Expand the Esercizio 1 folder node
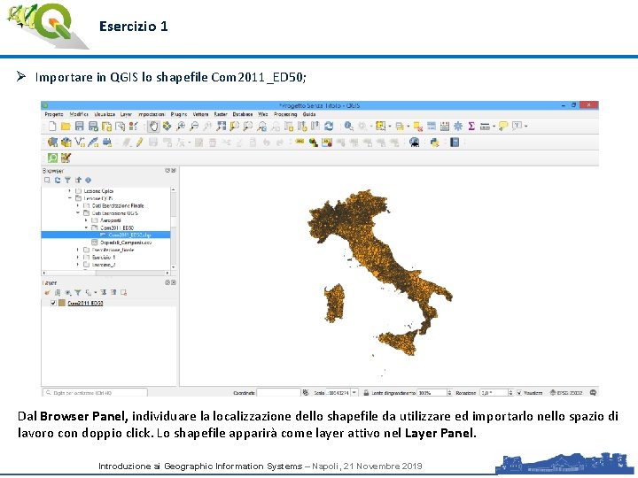 point(78,258)
